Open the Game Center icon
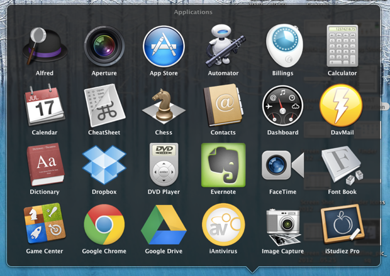390x276 pixels. pos(45,223)
